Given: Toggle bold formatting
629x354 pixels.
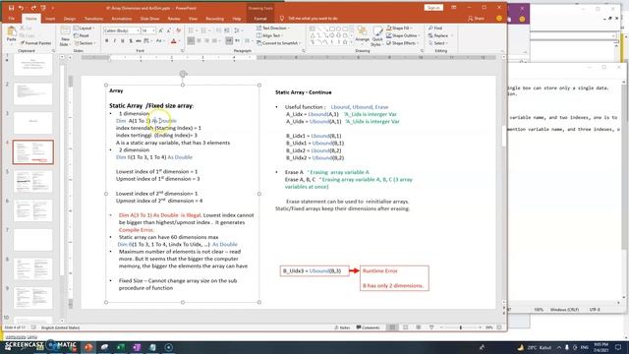Looking at the screenshot, I should click(x=107, y=41).
